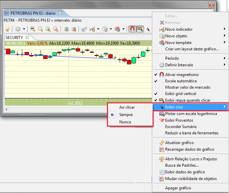Screen dimensions: 229x193
Task: Click the plain magnifier zoom icon
Action: click(40, 29)
